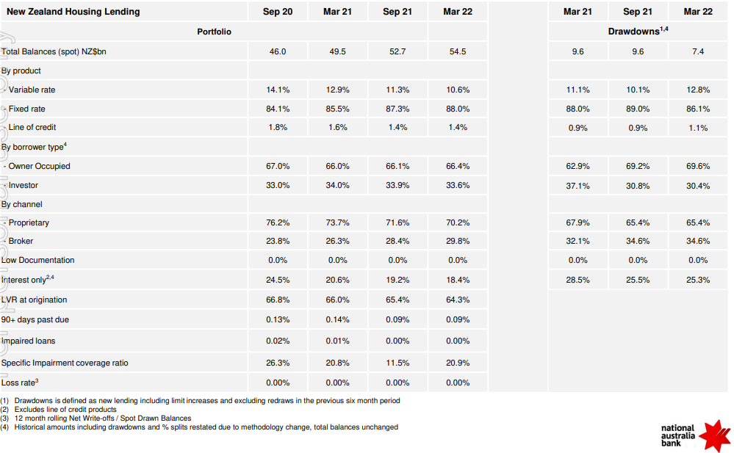Screen dimensions: 734x453
Task: Click the Drawdowns section header
Action: 637,32
